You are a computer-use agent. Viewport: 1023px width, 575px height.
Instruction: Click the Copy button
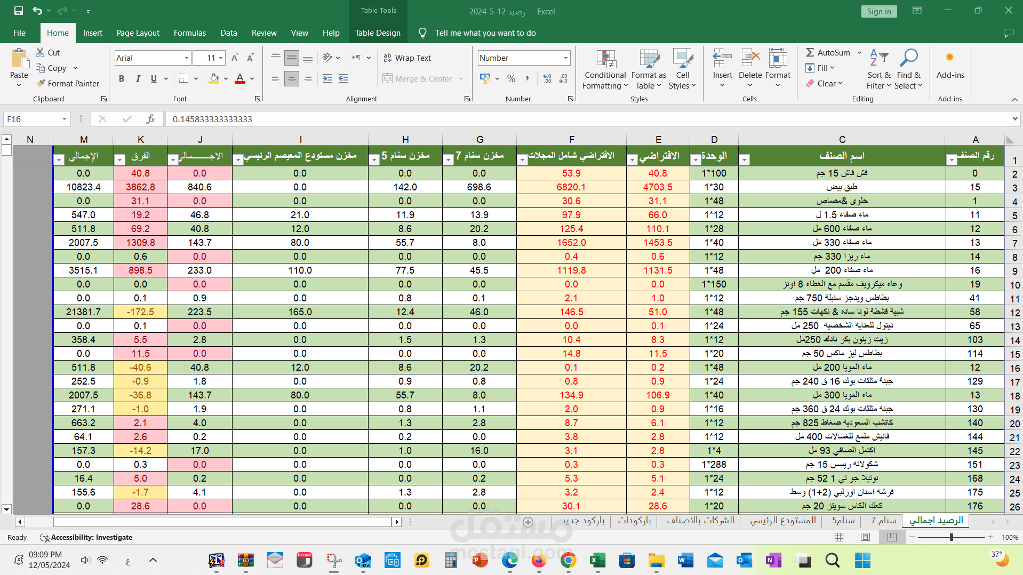[x=51, y=68]
